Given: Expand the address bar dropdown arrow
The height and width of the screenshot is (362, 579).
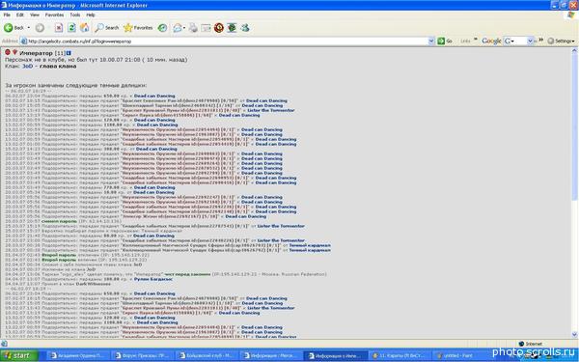Looking at the screenshot, I should click(x=431, y=42).
